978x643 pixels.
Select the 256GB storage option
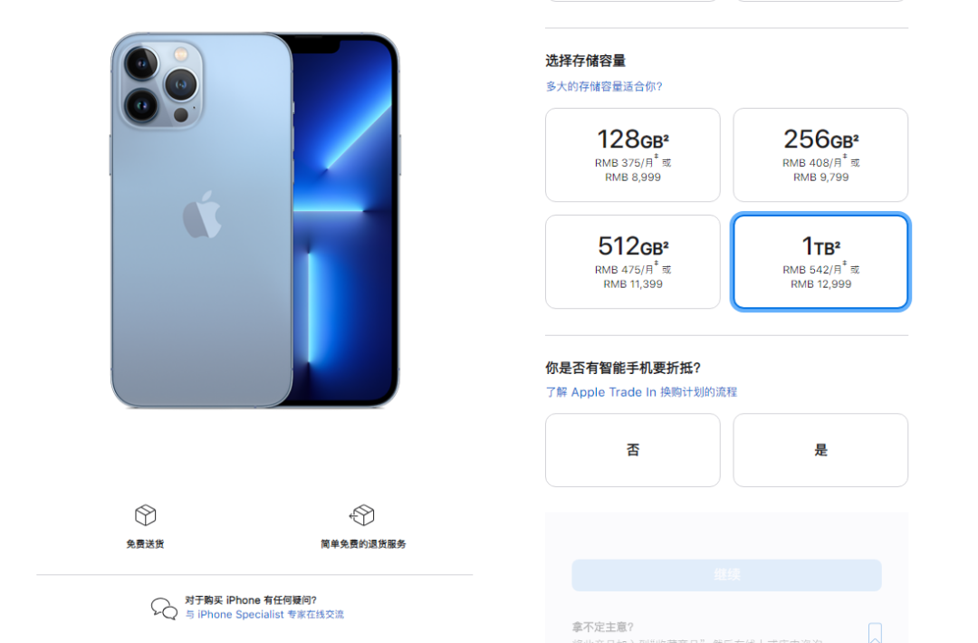820,155
